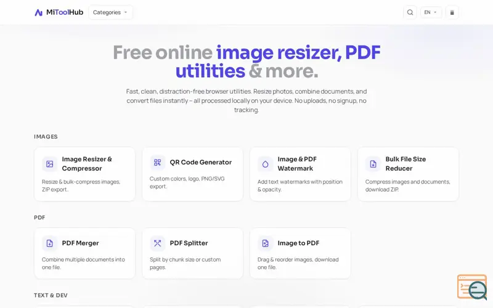Click the Image to PDF icon
493x308 pixels.
266,243
